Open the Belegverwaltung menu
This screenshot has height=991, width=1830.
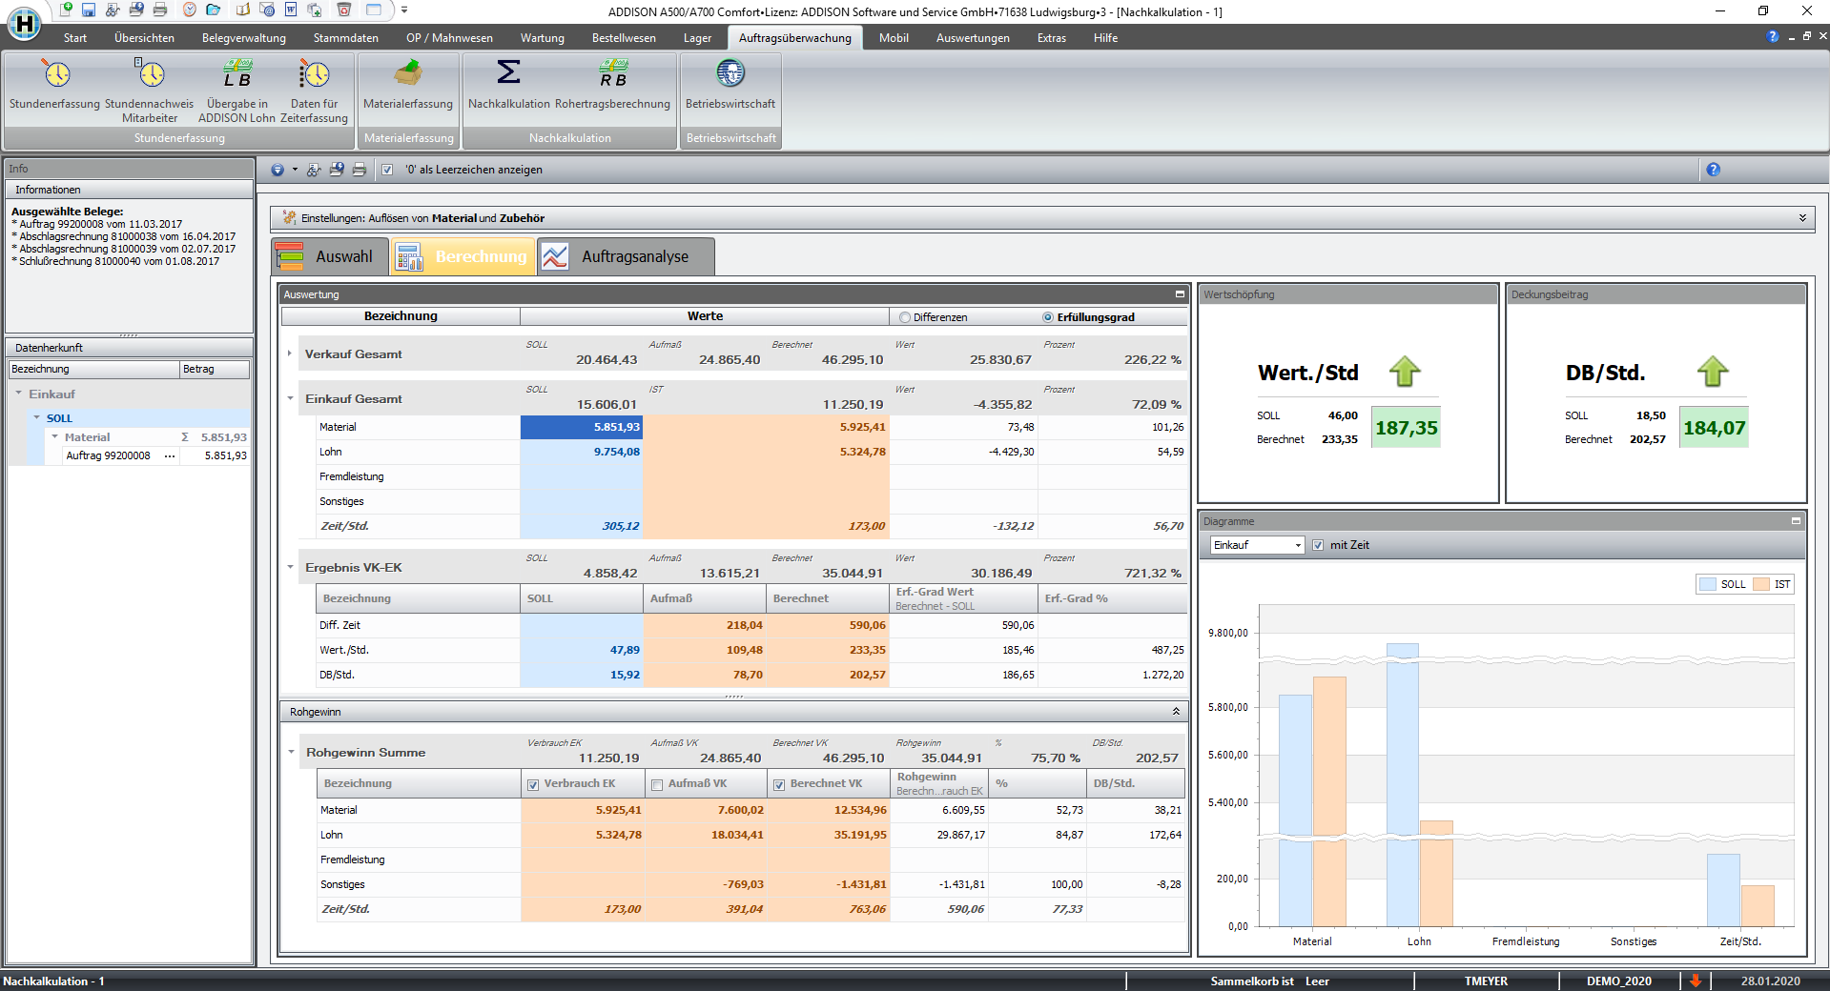pos(243,38)
